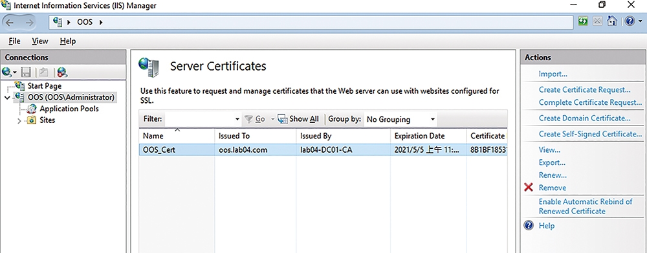Viewport: 647px width, 253px height.
Task: Open the View menu
Action: (x=40, y=41)
